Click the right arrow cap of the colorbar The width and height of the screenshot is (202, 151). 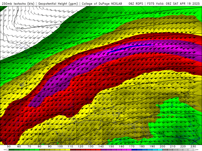[196, 150]
